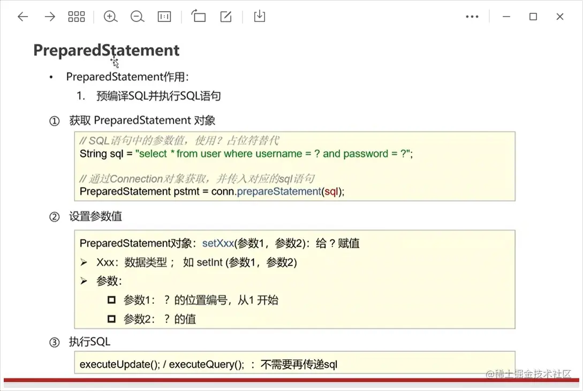Open the thumbnail grid view
This screenshot has height=391, width=583.
(x=77, y=17)
